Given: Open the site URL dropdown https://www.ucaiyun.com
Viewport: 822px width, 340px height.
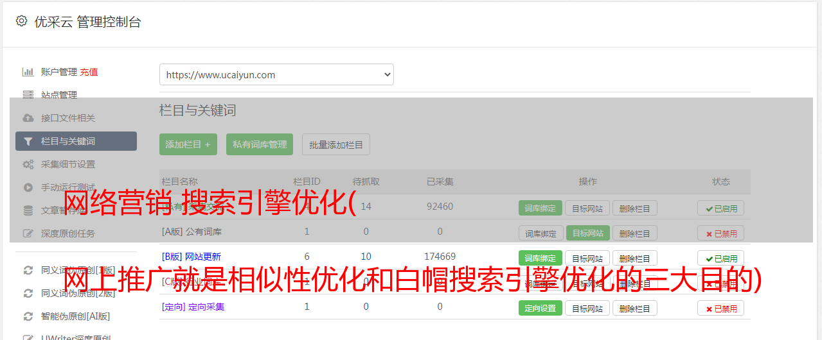Looking at the screenshot, I should pyautogui.click(x=276, y=74).
